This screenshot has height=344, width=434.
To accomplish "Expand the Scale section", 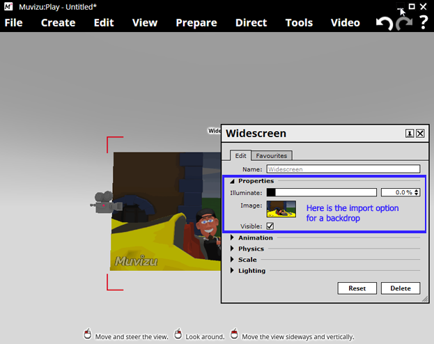I will tap(232, 260).
